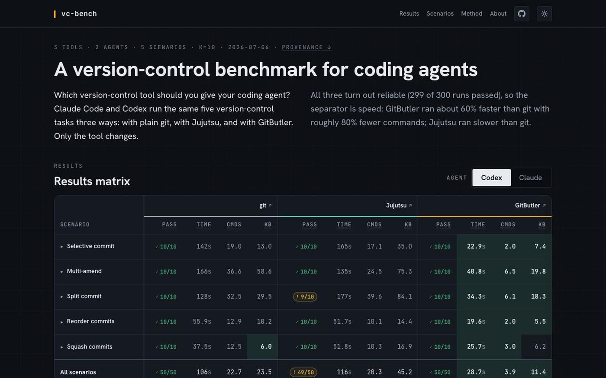Click the git TIME column header
The image size is (606, 378).
(x=204, y=225)
